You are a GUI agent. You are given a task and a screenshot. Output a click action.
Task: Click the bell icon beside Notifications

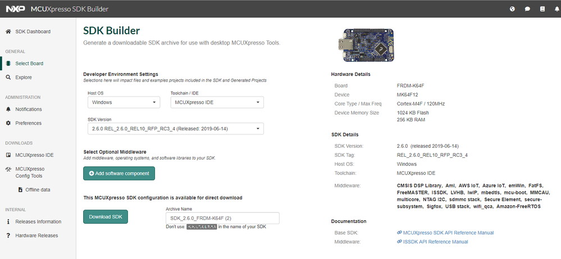[8, 109]
